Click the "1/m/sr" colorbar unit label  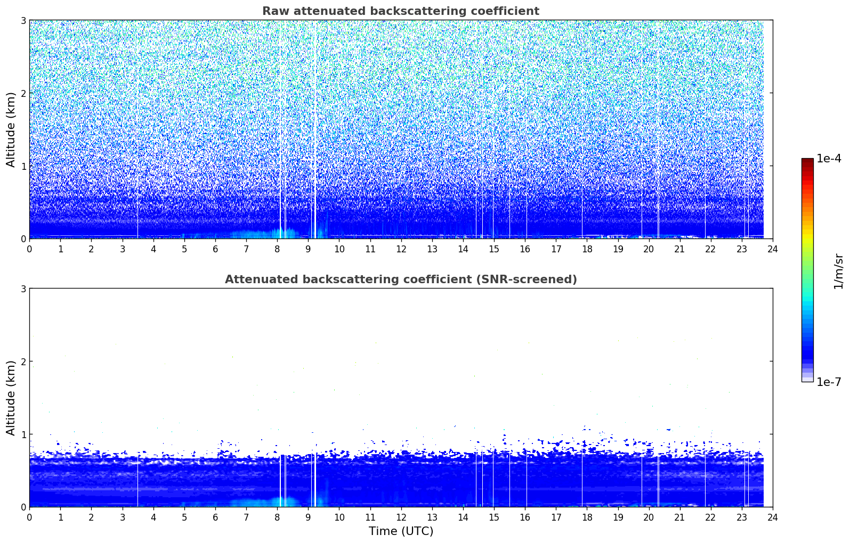coord(838,270)
